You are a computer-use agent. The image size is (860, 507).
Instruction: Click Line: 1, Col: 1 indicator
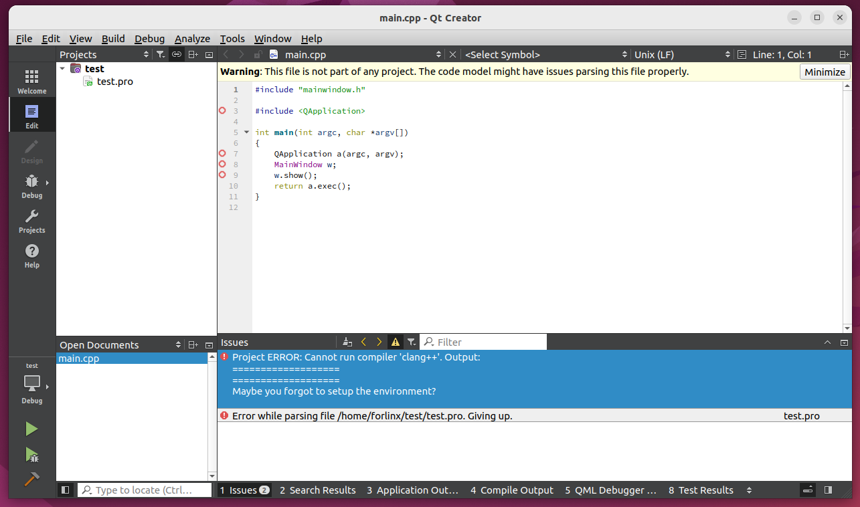click(782, 55)
